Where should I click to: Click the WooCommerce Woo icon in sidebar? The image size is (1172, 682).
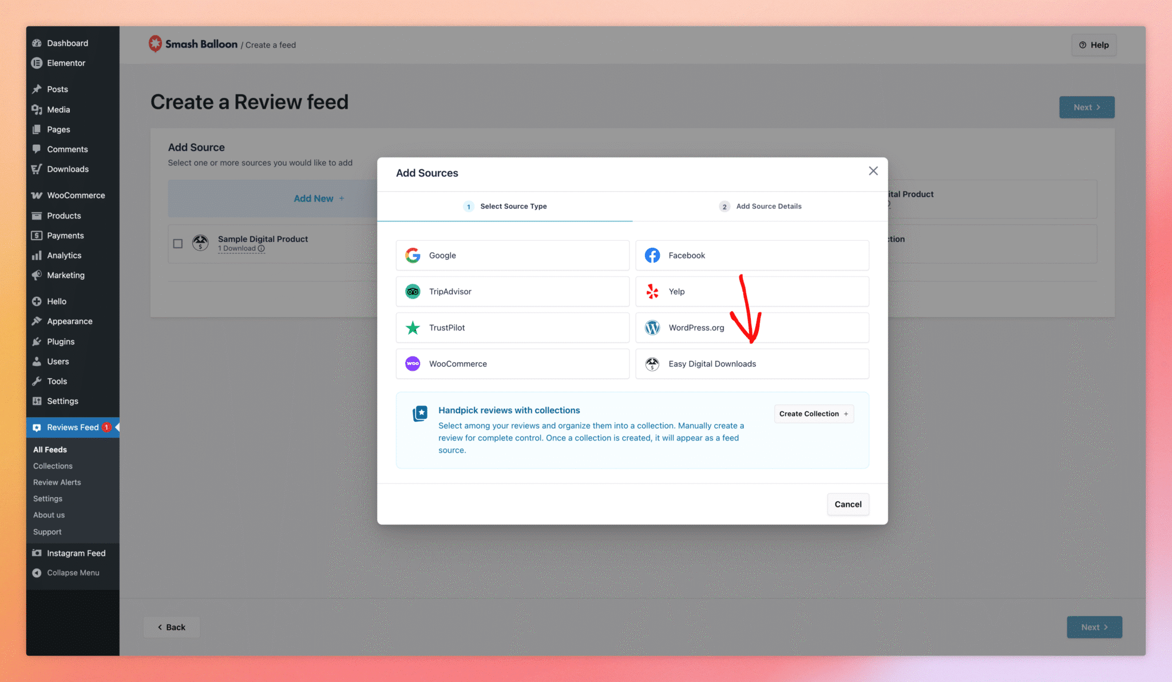click(37, 195)
